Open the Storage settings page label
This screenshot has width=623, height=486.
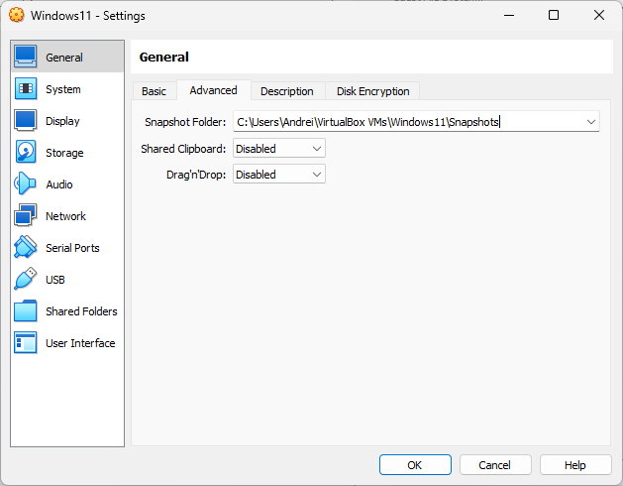pyautogui.click(x=64, y=153)
